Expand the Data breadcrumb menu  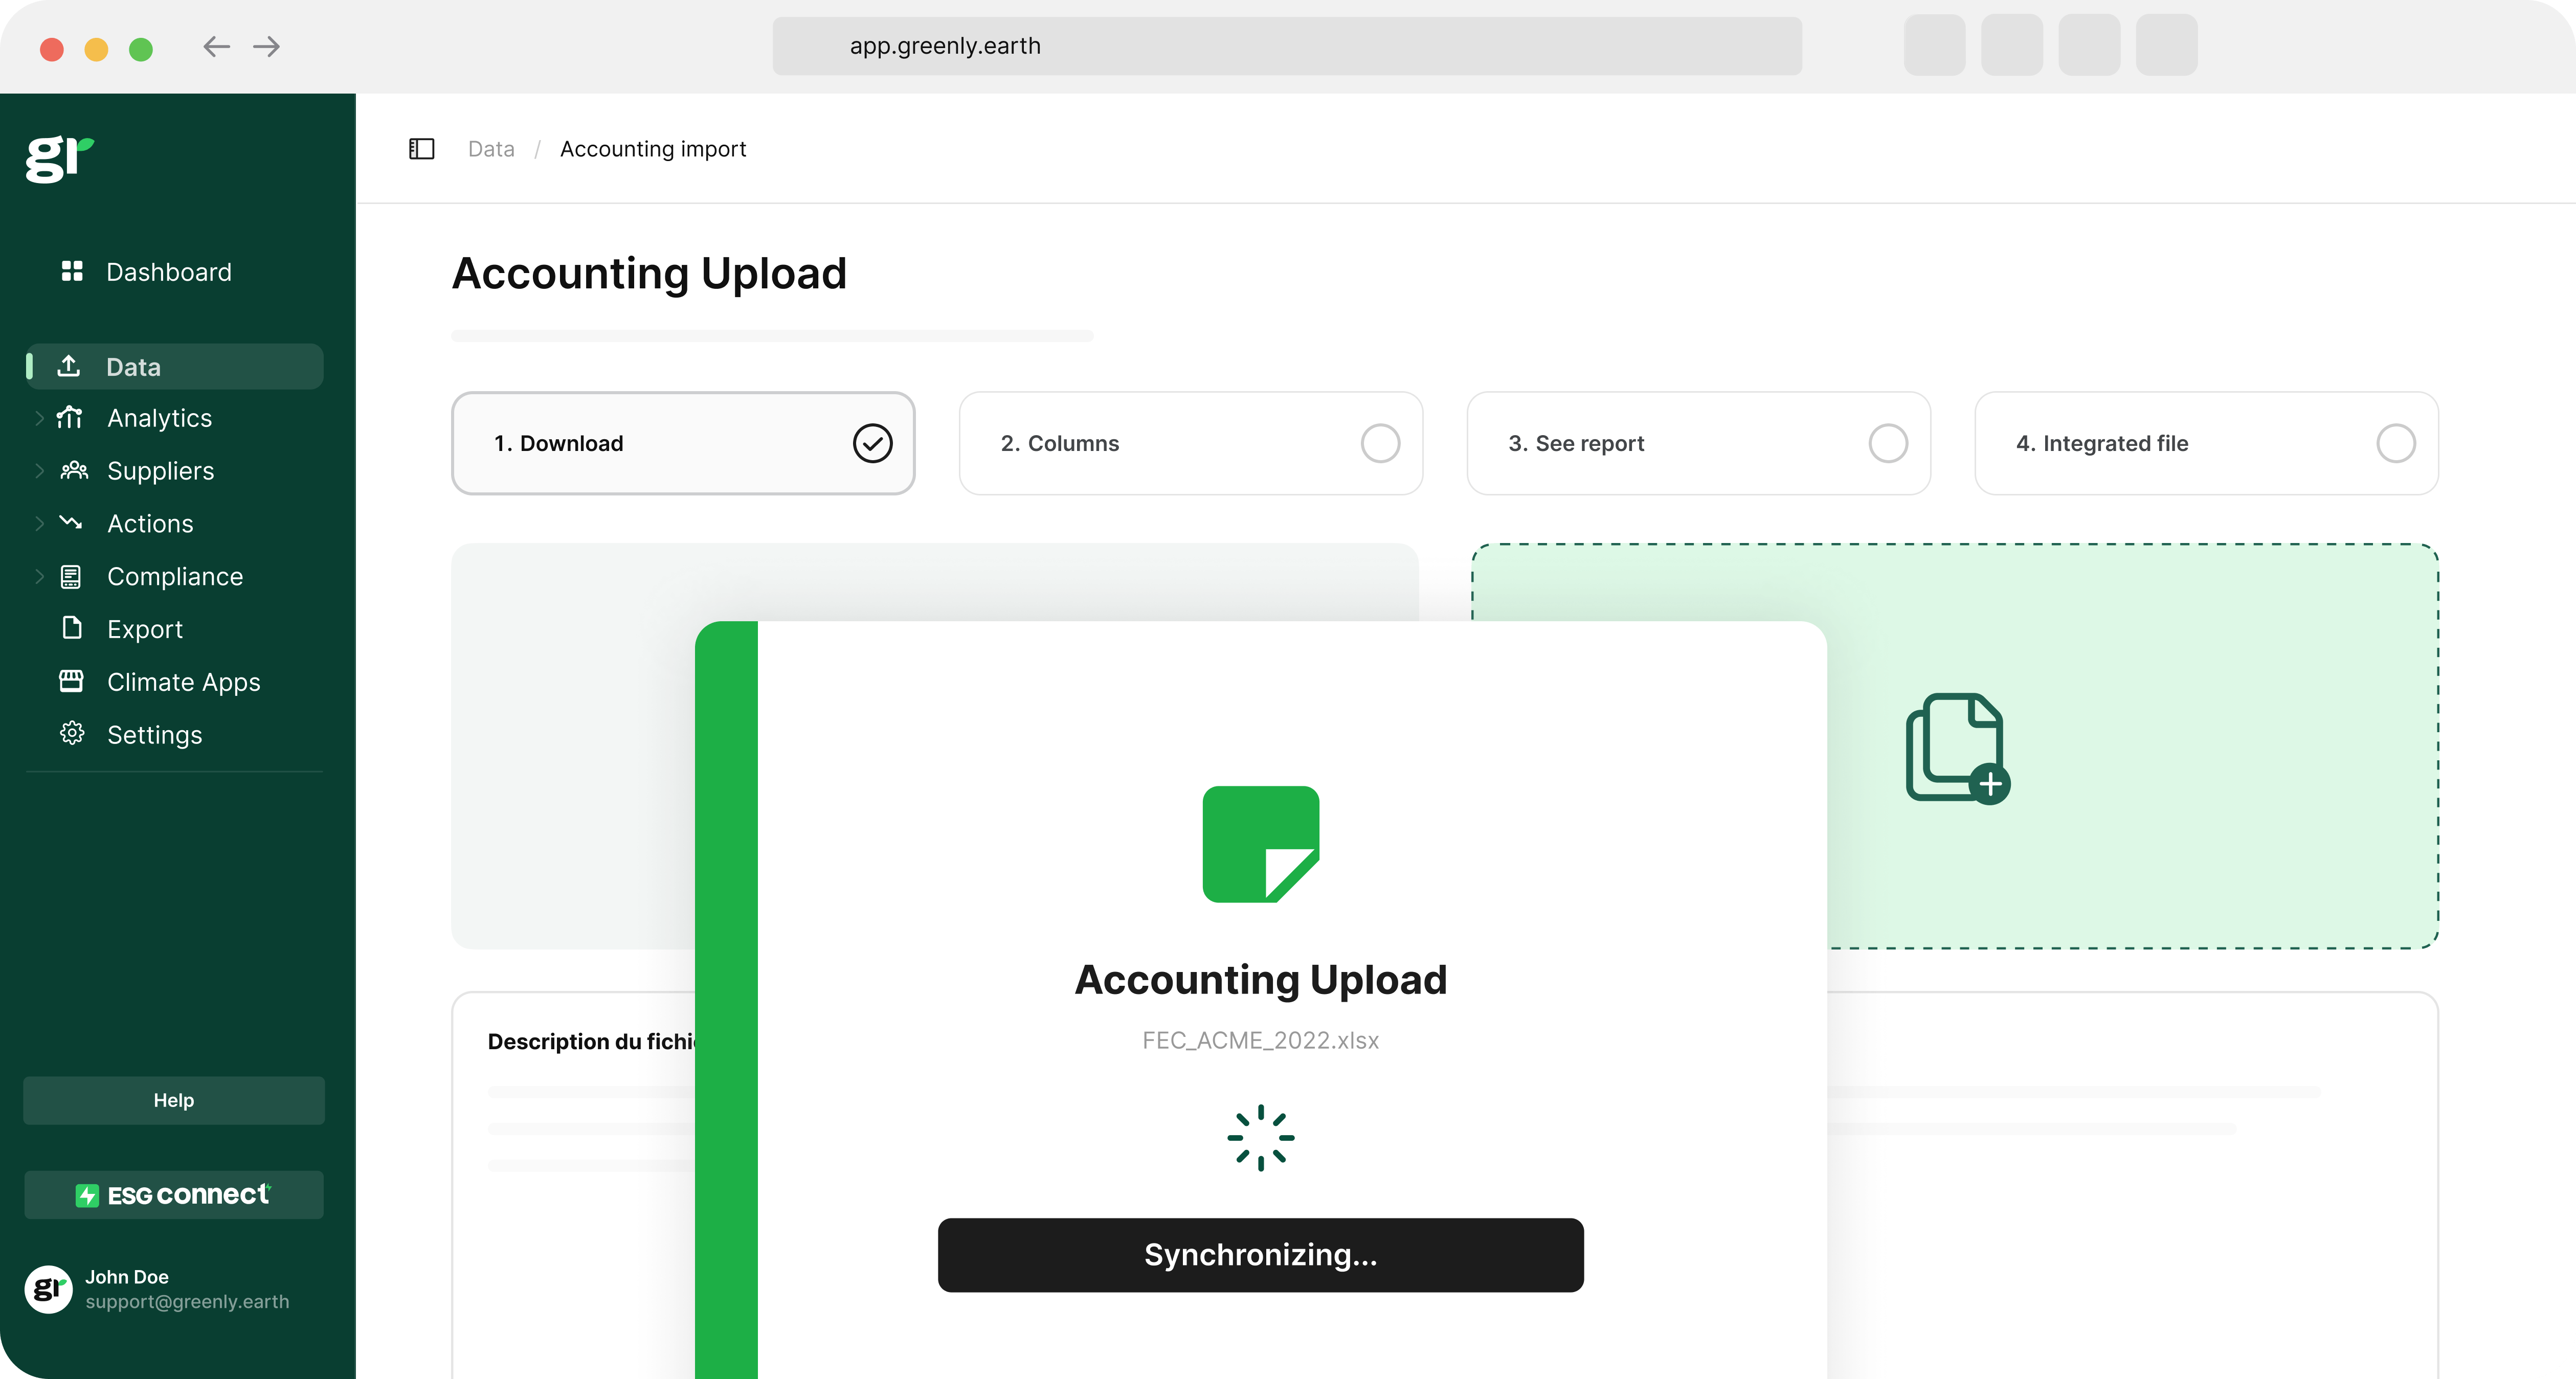tap(490, 148)
